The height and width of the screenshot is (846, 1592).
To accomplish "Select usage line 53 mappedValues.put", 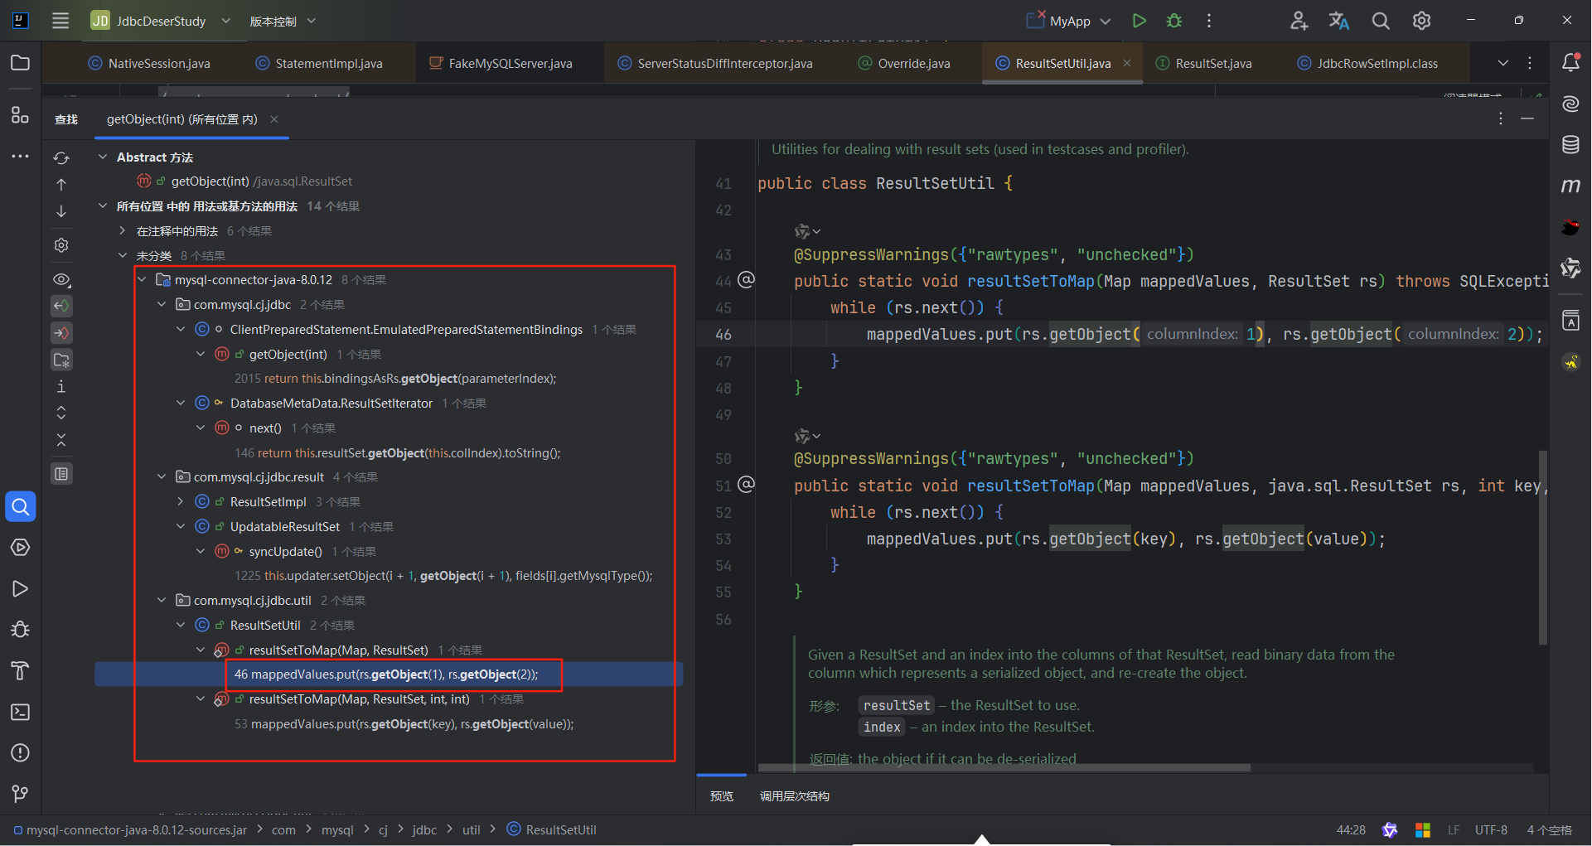I will tap(404, 724).
